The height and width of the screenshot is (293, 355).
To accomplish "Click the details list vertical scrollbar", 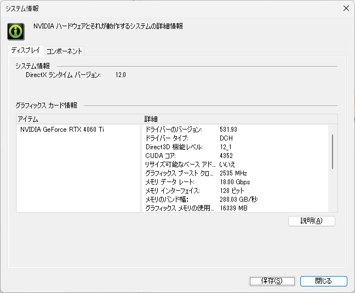I will (x=333, y=151).
